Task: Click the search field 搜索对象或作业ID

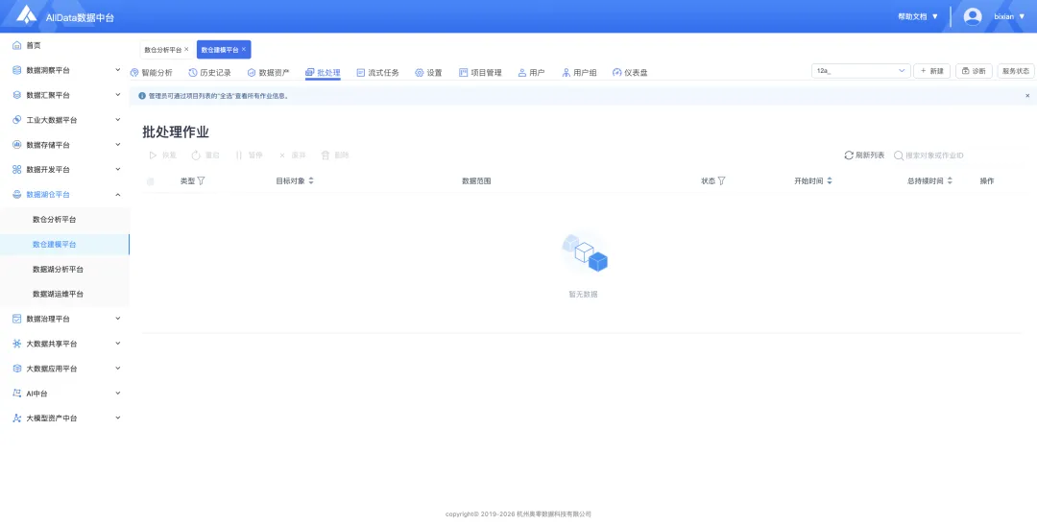Action: point(957,155)
